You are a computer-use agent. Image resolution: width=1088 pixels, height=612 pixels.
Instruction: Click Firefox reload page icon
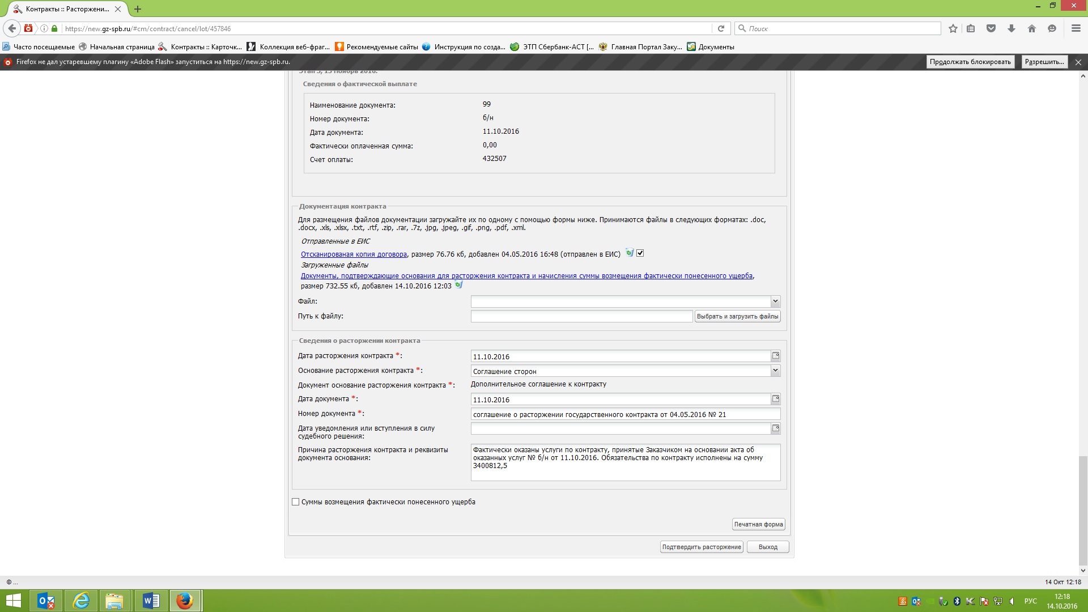(721, 28)
